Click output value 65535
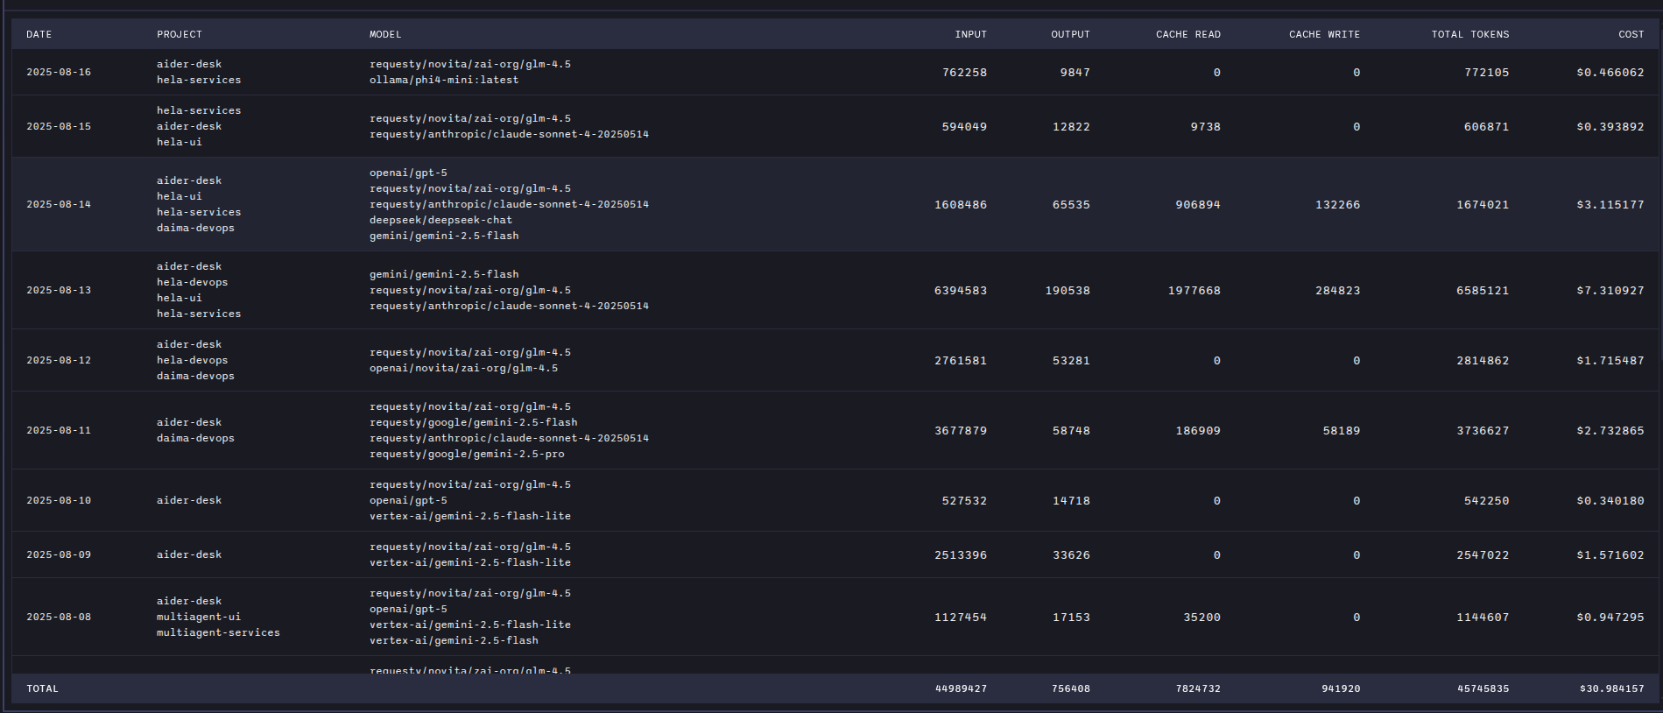The image size is (1663, 713). point(1071,204)
